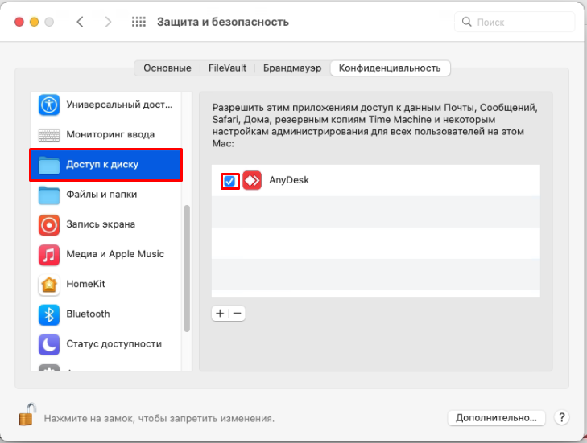
Task: Open Запись экрана privacy category
Action: click(100, 224)
